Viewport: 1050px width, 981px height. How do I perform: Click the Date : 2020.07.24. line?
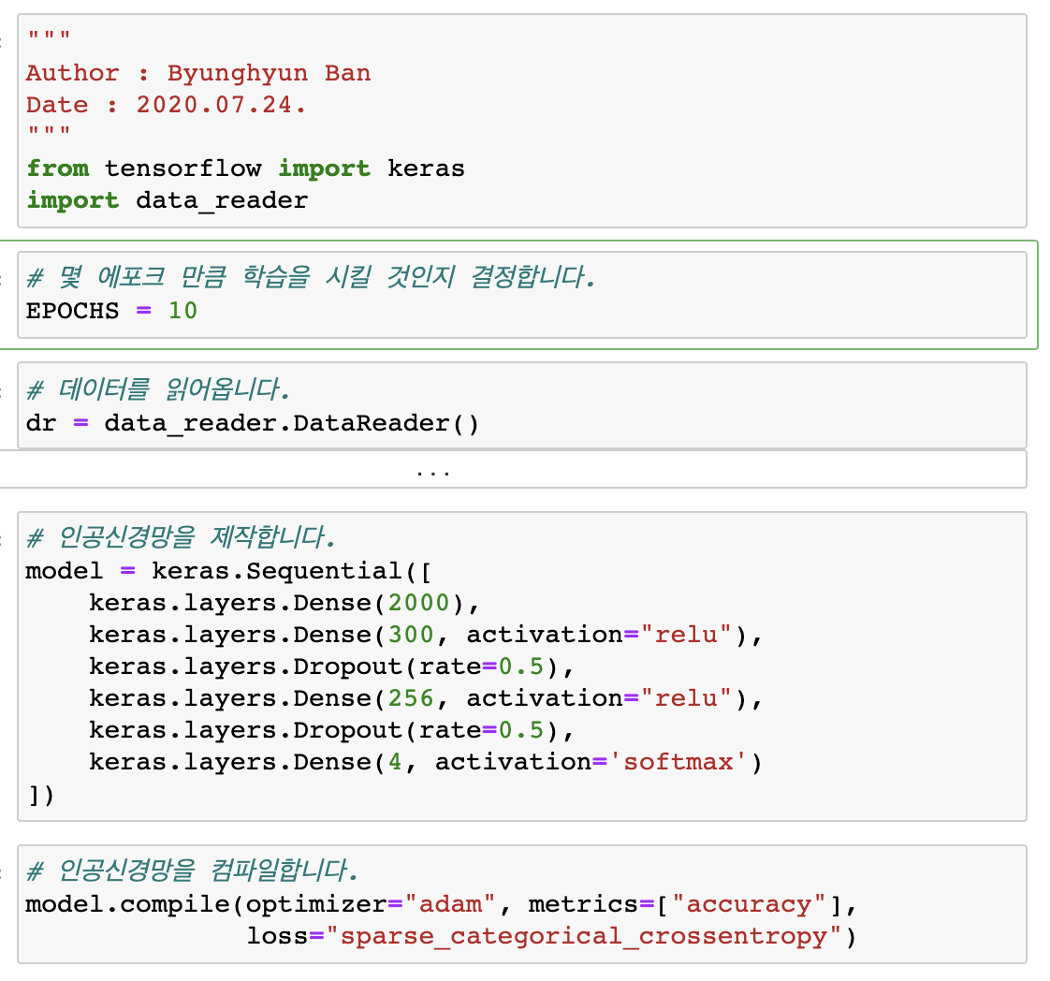click(166, 105)
